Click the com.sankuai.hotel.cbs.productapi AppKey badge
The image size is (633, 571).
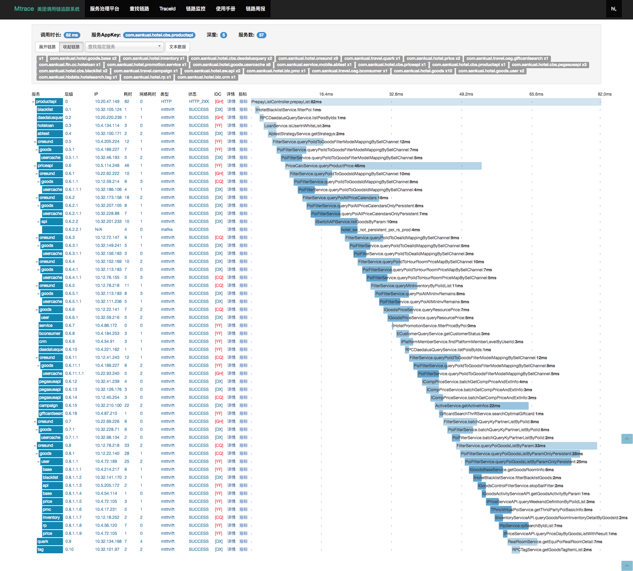click(x=159, y=35)
